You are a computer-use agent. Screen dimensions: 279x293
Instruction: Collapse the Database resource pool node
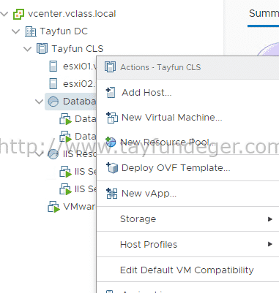[39, 102]
